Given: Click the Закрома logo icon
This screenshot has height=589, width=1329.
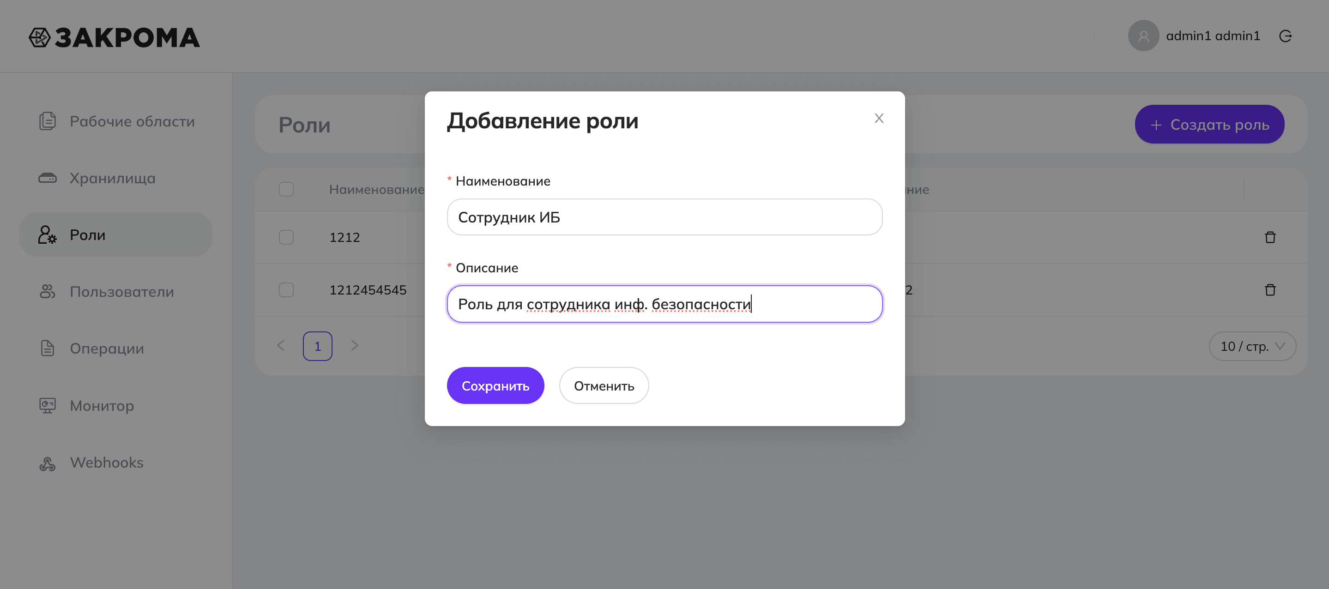Looking at the screenshot, I should click(39, 38).
